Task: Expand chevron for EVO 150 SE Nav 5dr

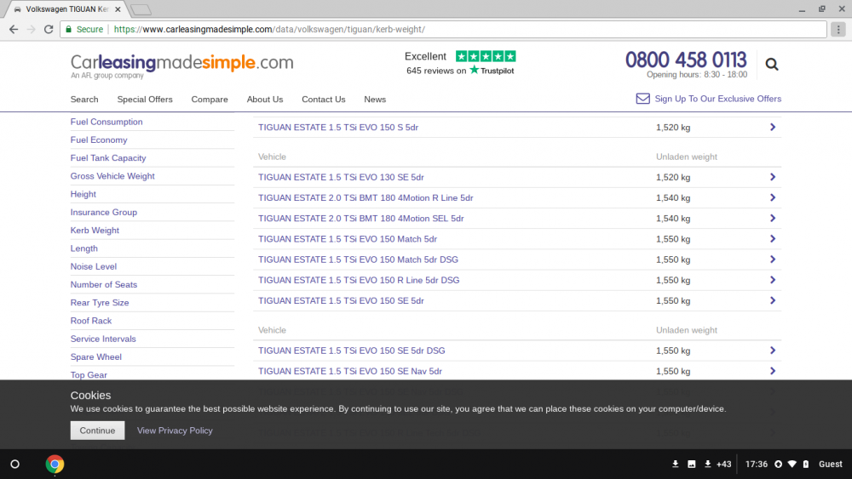Action: 772,371
